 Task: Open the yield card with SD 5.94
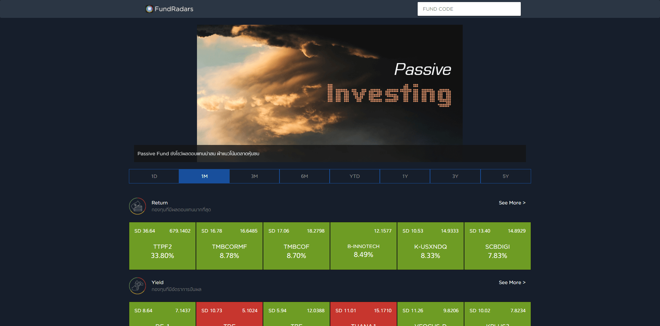click(x=296, y=314)
